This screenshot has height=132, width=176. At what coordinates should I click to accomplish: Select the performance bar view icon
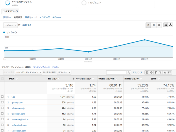(x=156, y=72)
